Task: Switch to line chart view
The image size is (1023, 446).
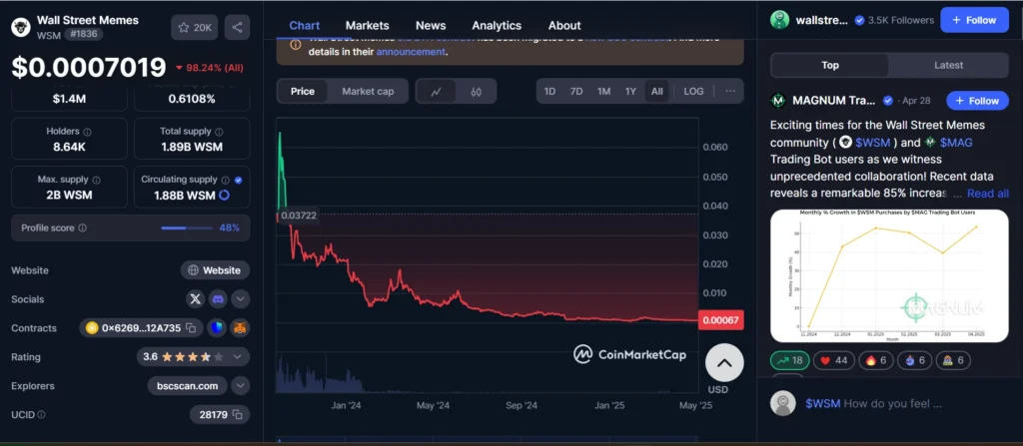Action: pyautogui.click(x=436, y=91)
